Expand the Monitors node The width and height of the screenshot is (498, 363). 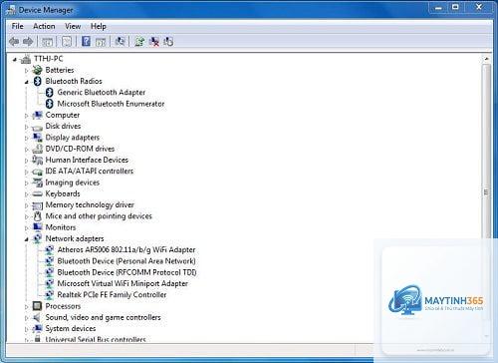27,228
